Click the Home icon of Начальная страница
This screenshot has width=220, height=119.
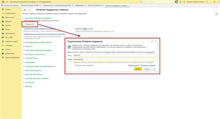[2, 5]
